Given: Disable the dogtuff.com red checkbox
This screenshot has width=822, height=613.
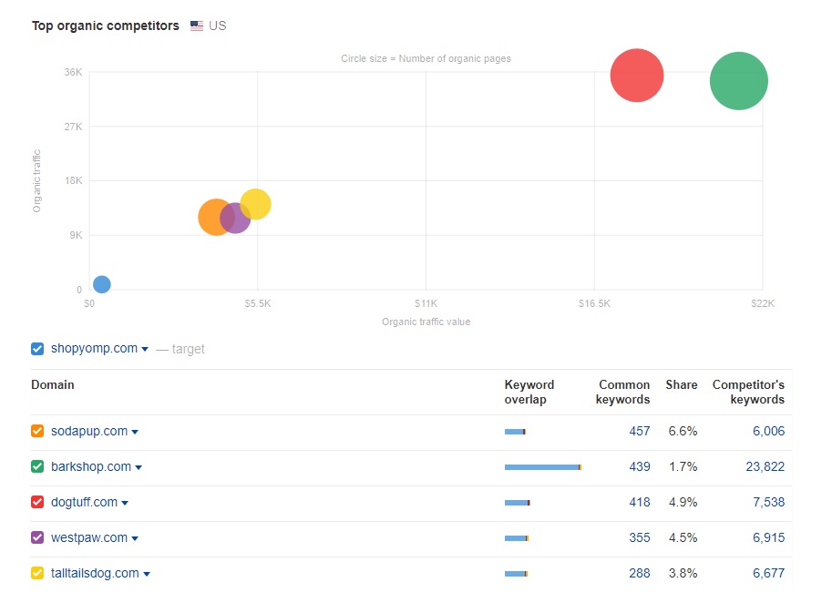Looking at the screenshot, I should point(37,502).
